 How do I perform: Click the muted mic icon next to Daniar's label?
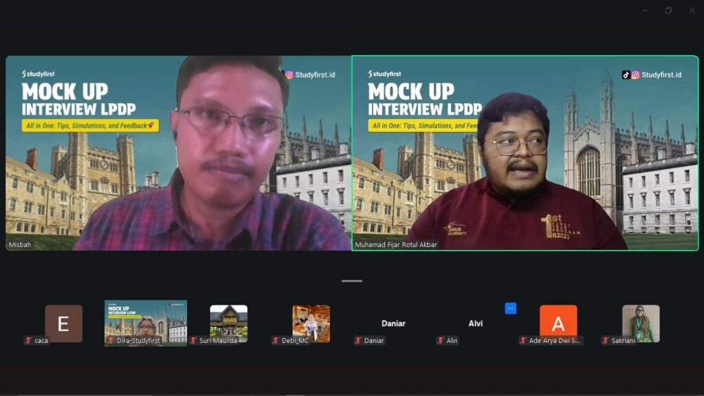point(358,340)
